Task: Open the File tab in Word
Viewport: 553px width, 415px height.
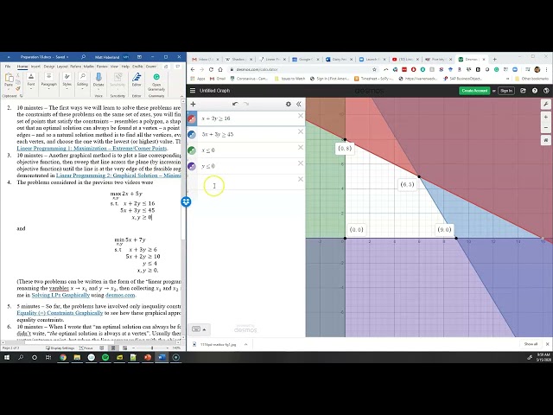Action: (8, 67)
